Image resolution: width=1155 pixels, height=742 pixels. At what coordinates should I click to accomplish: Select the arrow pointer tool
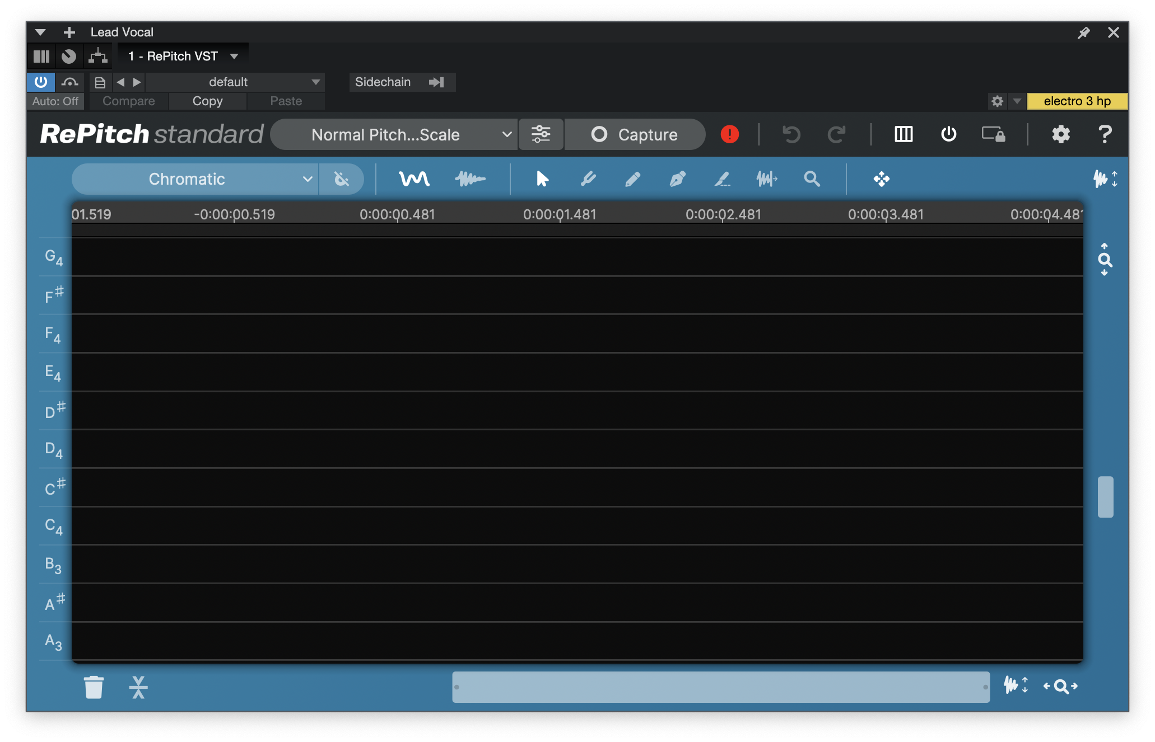coord(542,179)
